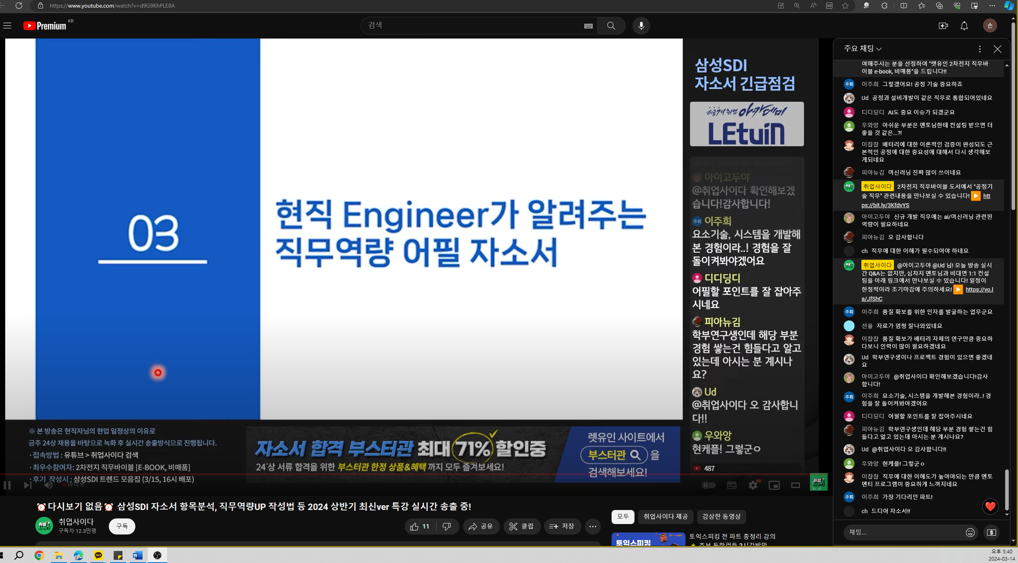Screen dimensions: 1018x563
Task: Select the 취업사이다 제공 filter chip
Action: click(665, 516)
